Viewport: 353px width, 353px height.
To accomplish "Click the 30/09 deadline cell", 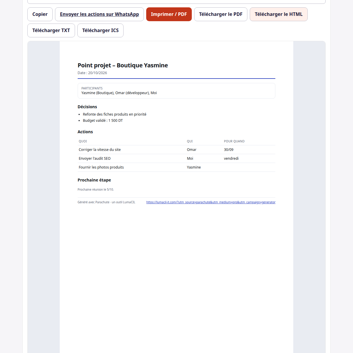I will 229,150.
